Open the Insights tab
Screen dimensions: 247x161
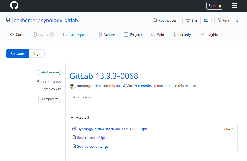(x=209, y=35)
